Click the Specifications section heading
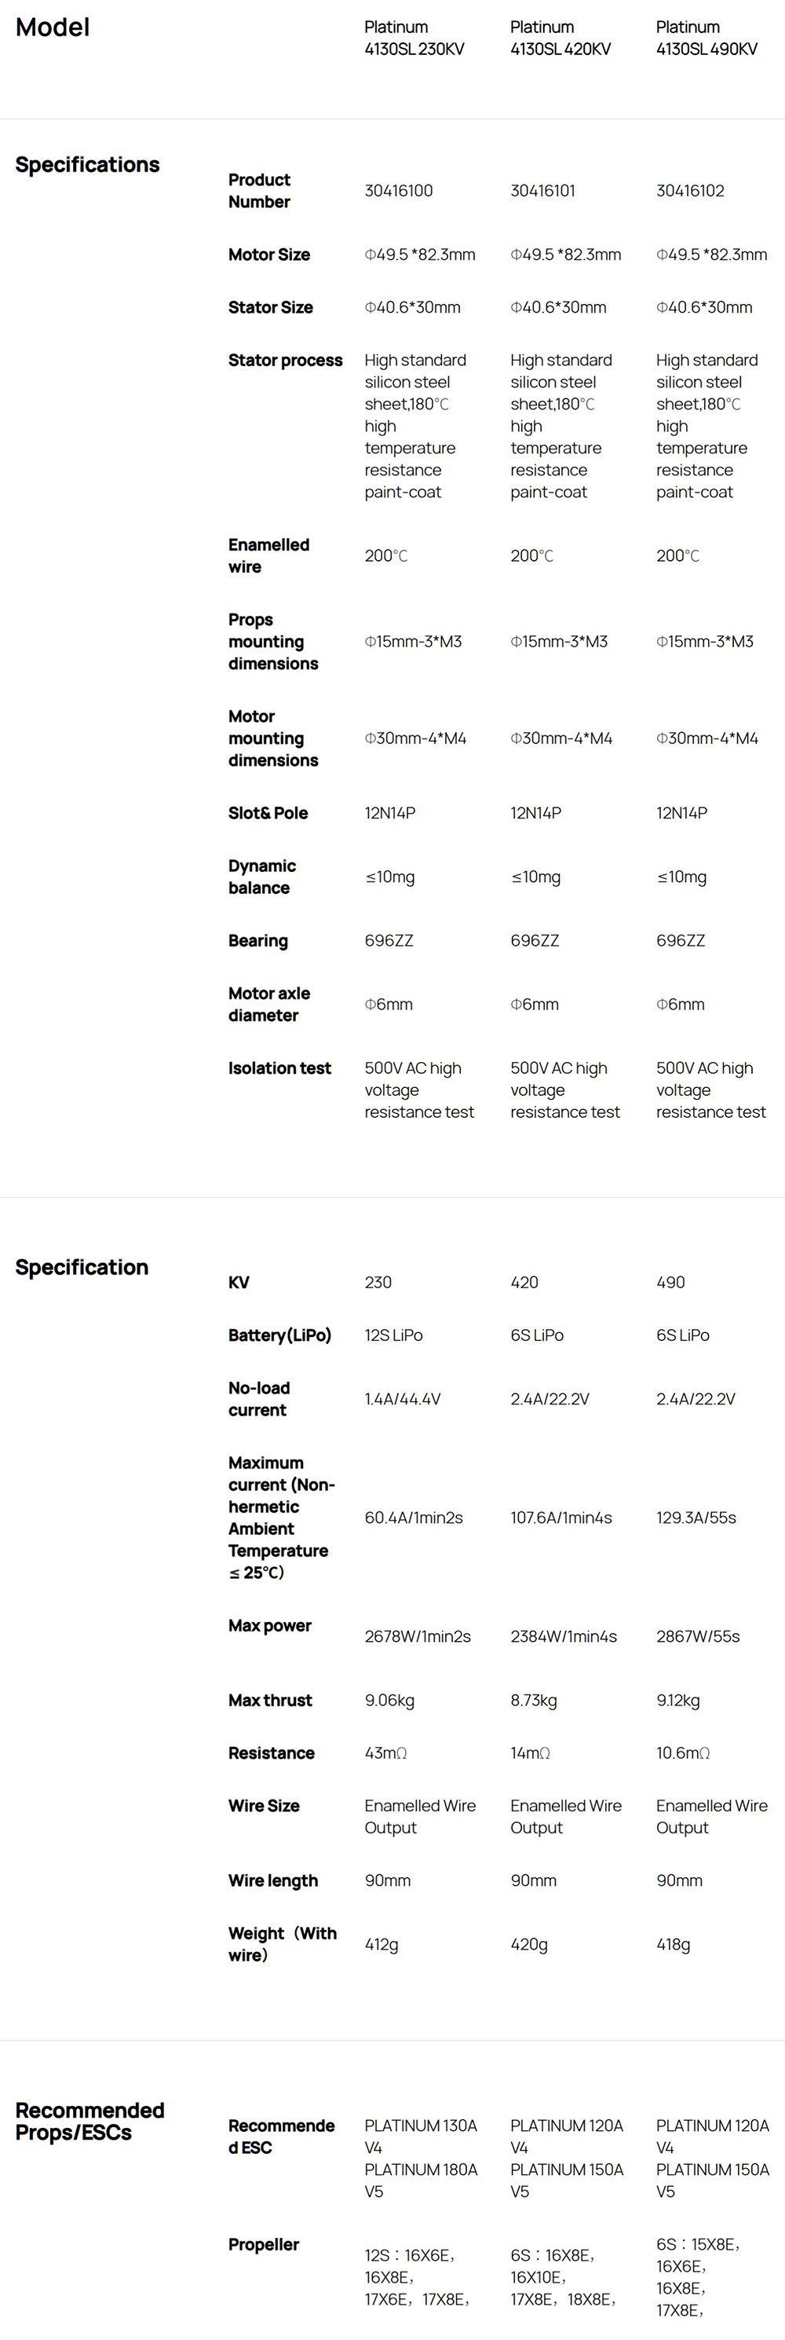This screenshot has width=785, height=2340. pyautogui.click(x=87, y=164)
